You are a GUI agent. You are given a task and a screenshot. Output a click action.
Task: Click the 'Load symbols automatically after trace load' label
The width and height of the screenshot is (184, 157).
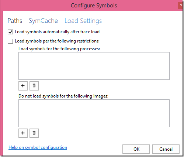pos(57,32)
